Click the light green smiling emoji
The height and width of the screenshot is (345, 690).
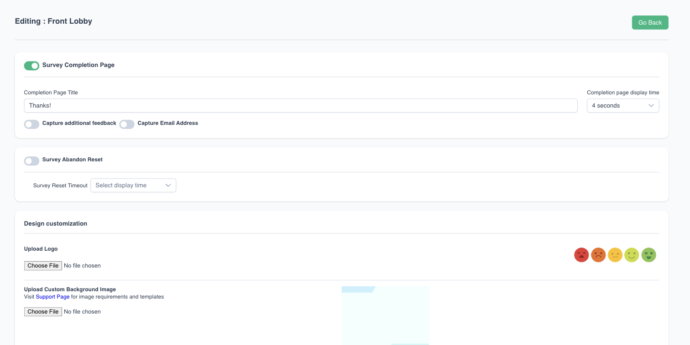click(632, 255)
